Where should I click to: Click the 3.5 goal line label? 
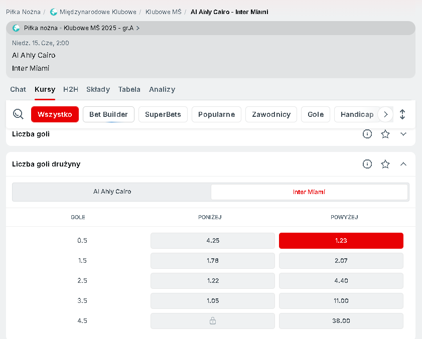(x=82, y=300)
